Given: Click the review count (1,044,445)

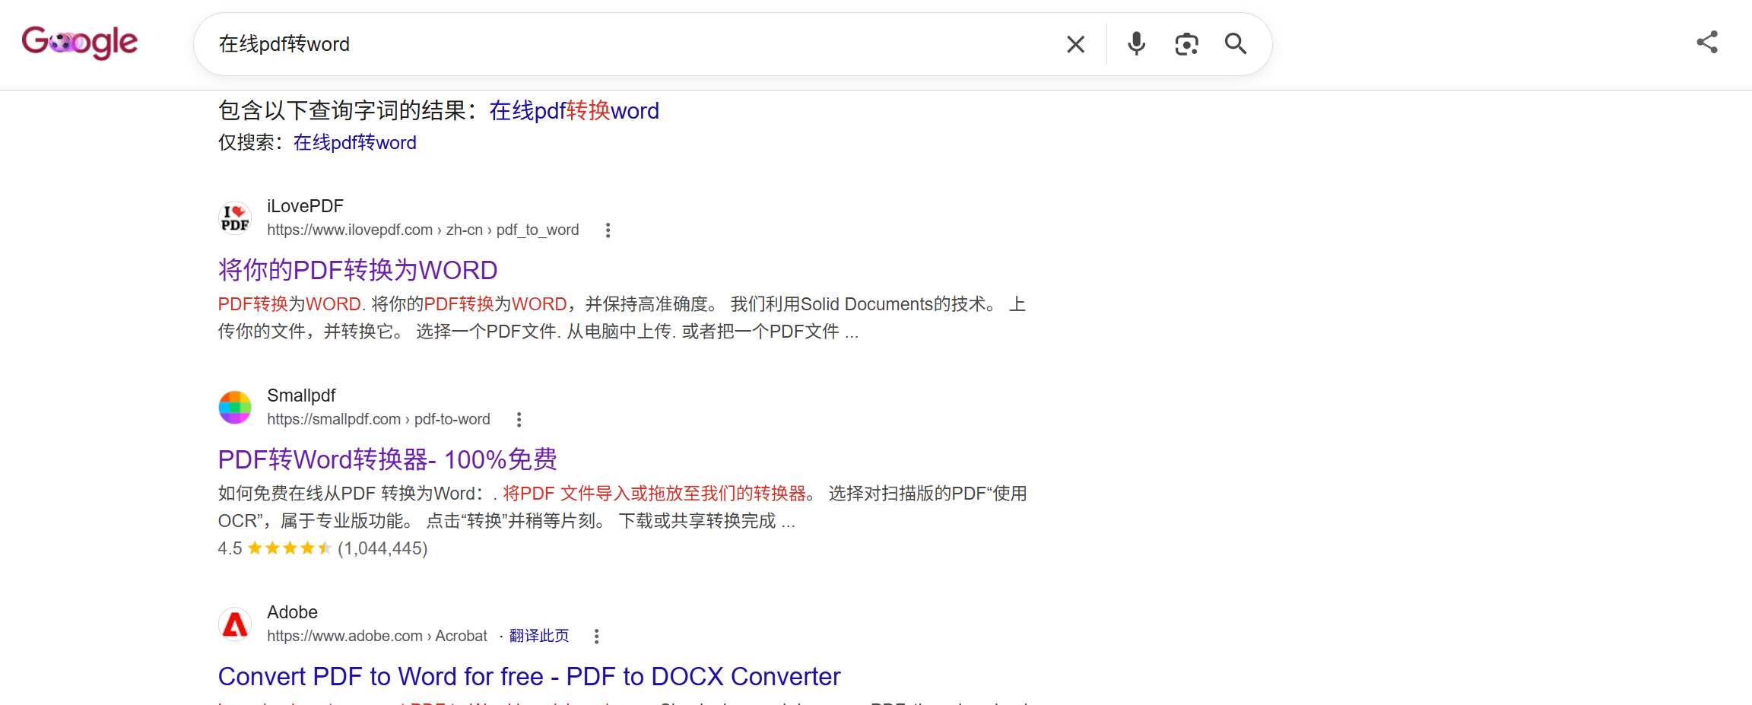Looking at the screenshot, I should tap(382, 548).
